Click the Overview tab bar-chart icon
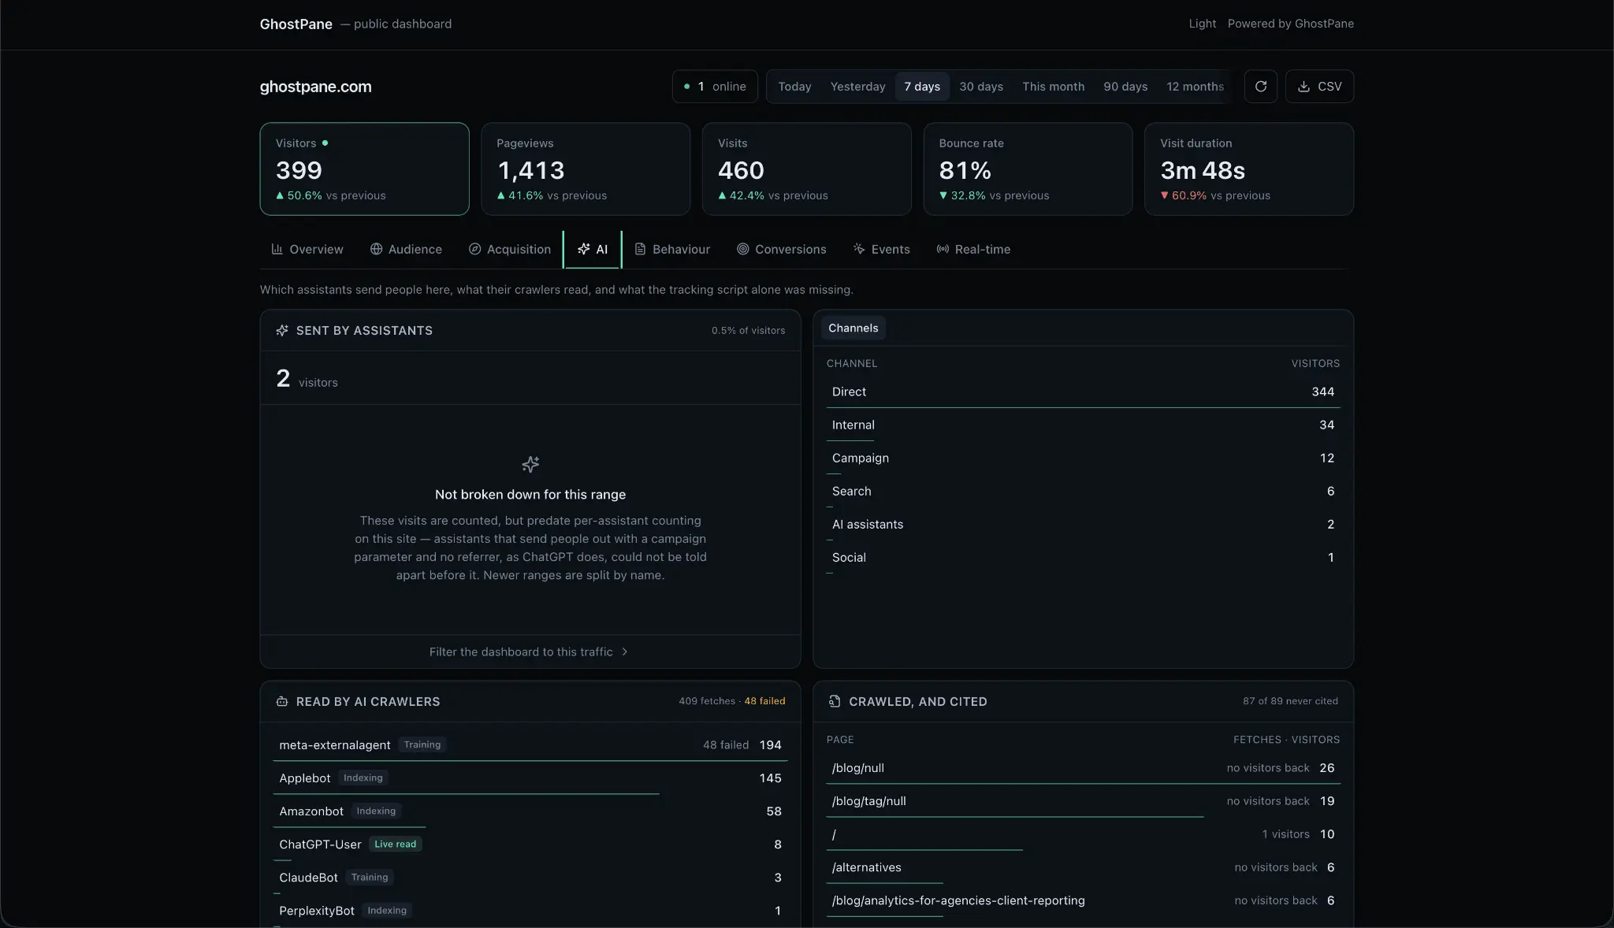Screen dimensions: 1614x928 point(277,249)
